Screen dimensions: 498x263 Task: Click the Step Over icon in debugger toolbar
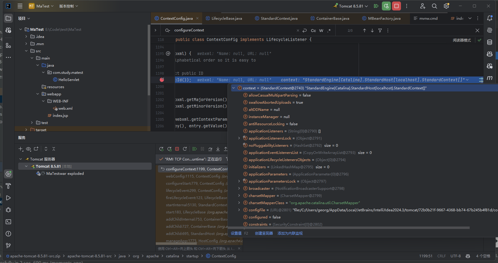tap(210, 149)
